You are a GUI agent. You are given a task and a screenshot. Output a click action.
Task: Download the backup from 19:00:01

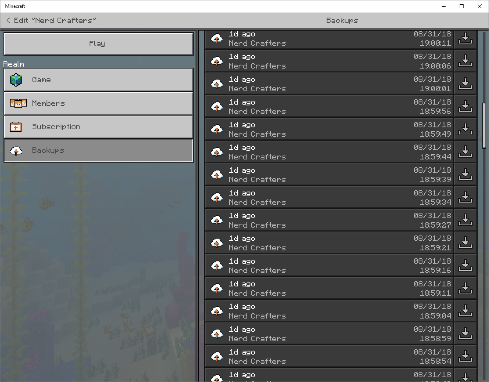[465, 83]
